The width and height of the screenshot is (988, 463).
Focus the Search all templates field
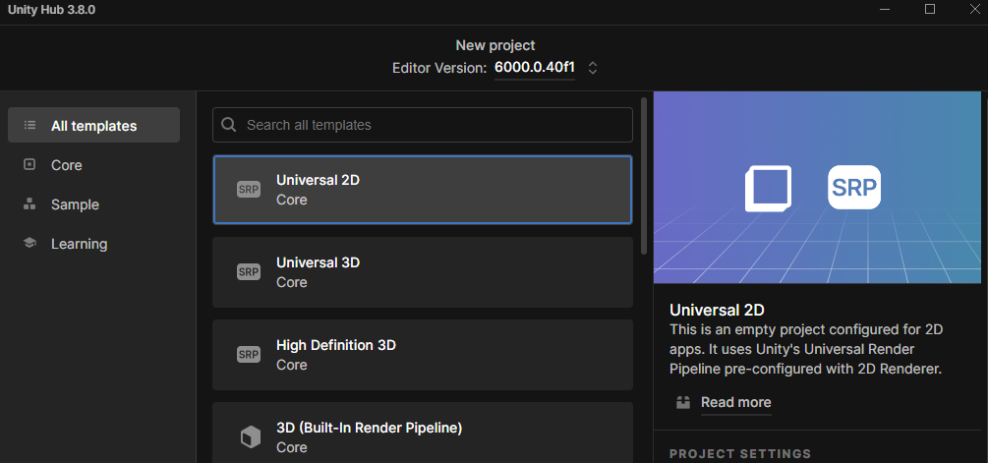pos(422,125)
